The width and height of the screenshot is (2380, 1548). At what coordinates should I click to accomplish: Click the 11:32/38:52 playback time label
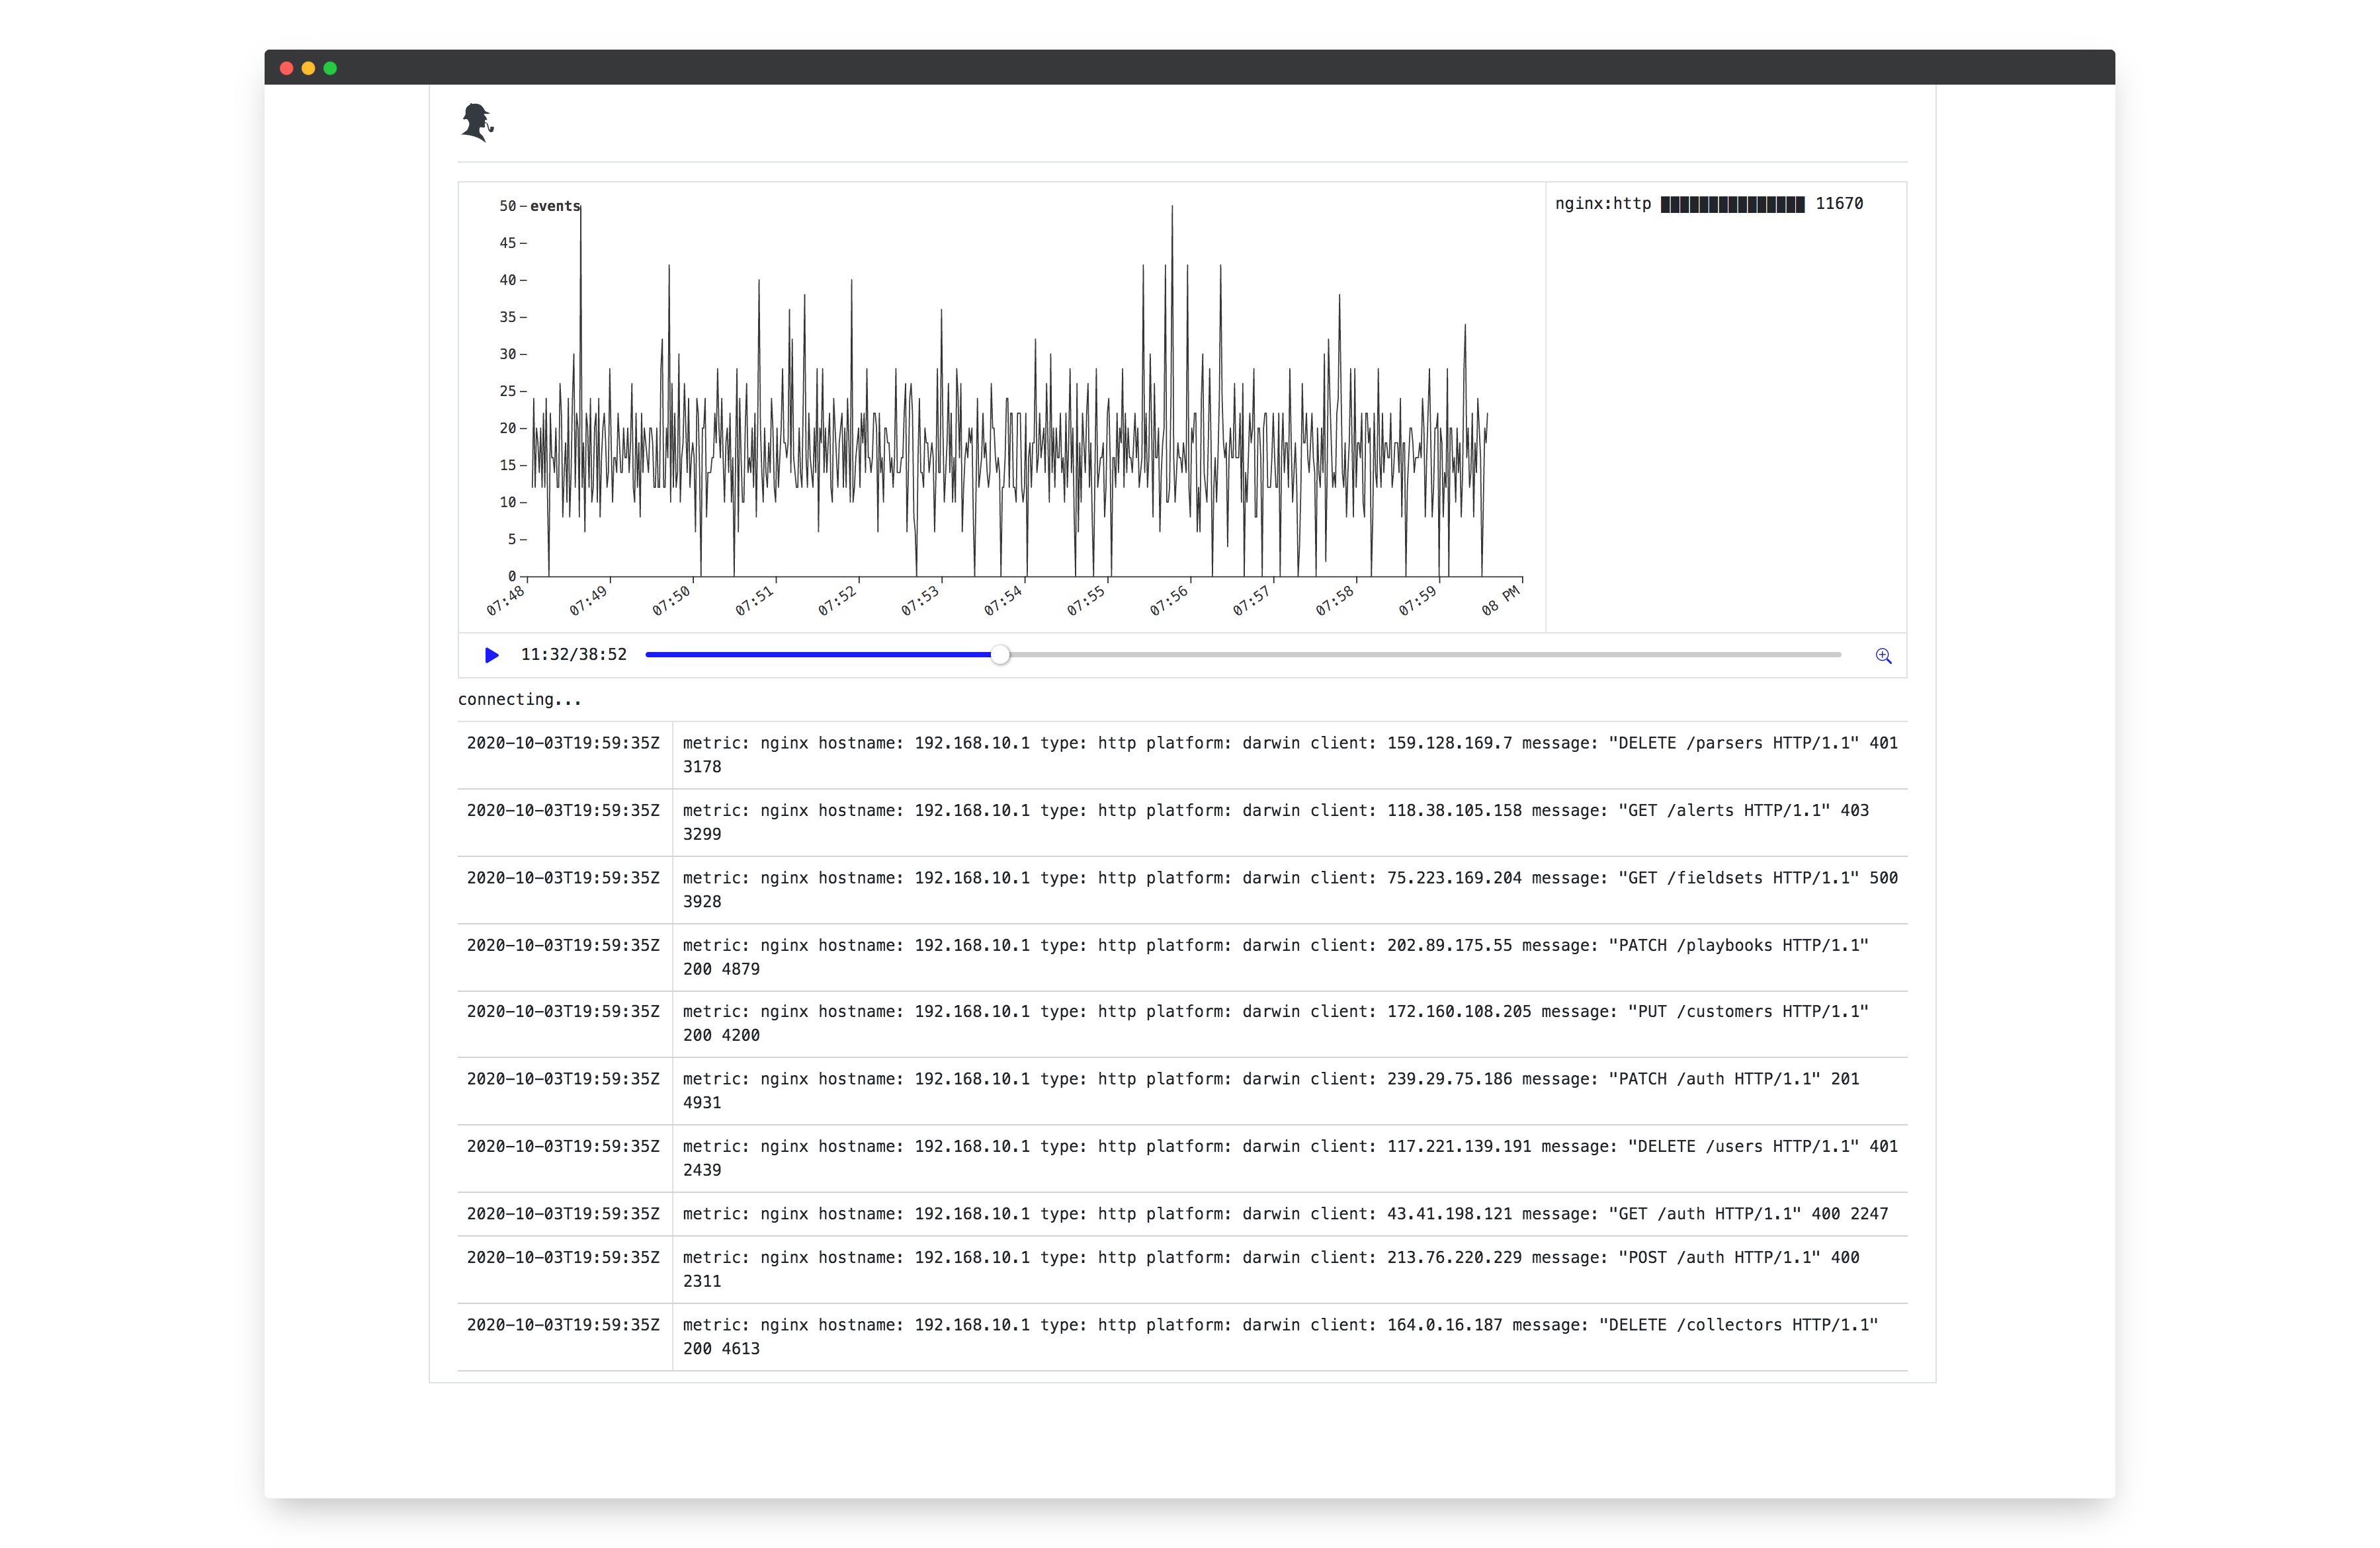[x=573, y=655]
